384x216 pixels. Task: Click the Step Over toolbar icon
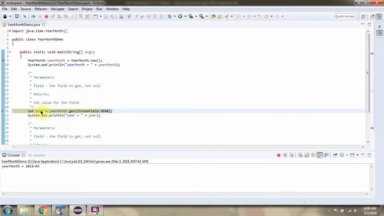point(65,16)
